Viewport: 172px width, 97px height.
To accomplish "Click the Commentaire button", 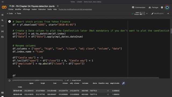I will tap(139, 8).
